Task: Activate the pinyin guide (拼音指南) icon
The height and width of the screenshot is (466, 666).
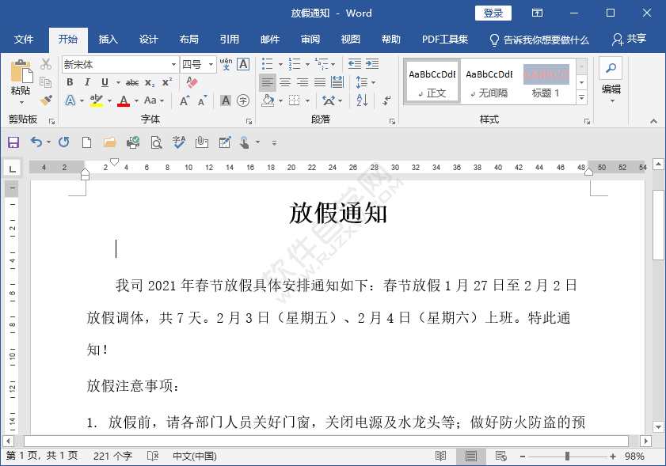Action: 226,63
